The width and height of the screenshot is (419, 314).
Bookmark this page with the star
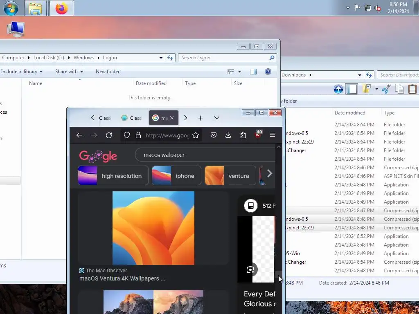pyautogui.click(x=196, y=135)
